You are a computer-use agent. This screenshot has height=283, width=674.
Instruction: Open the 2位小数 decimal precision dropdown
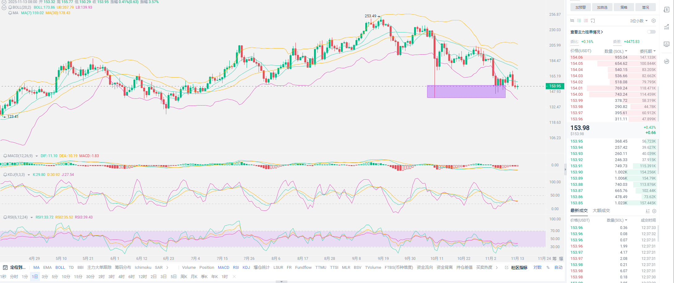click(x=638, y=21)
